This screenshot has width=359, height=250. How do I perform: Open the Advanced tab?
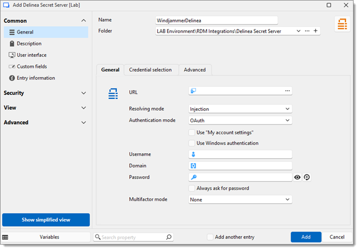tap(194, 70)
